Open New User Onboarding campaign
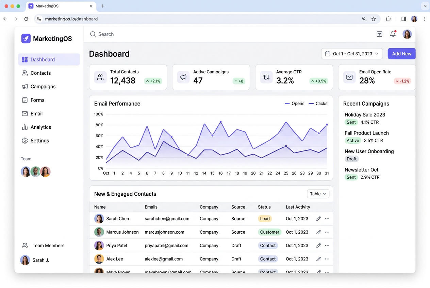This screenshot has height=288, width=430. coord(369,151)
